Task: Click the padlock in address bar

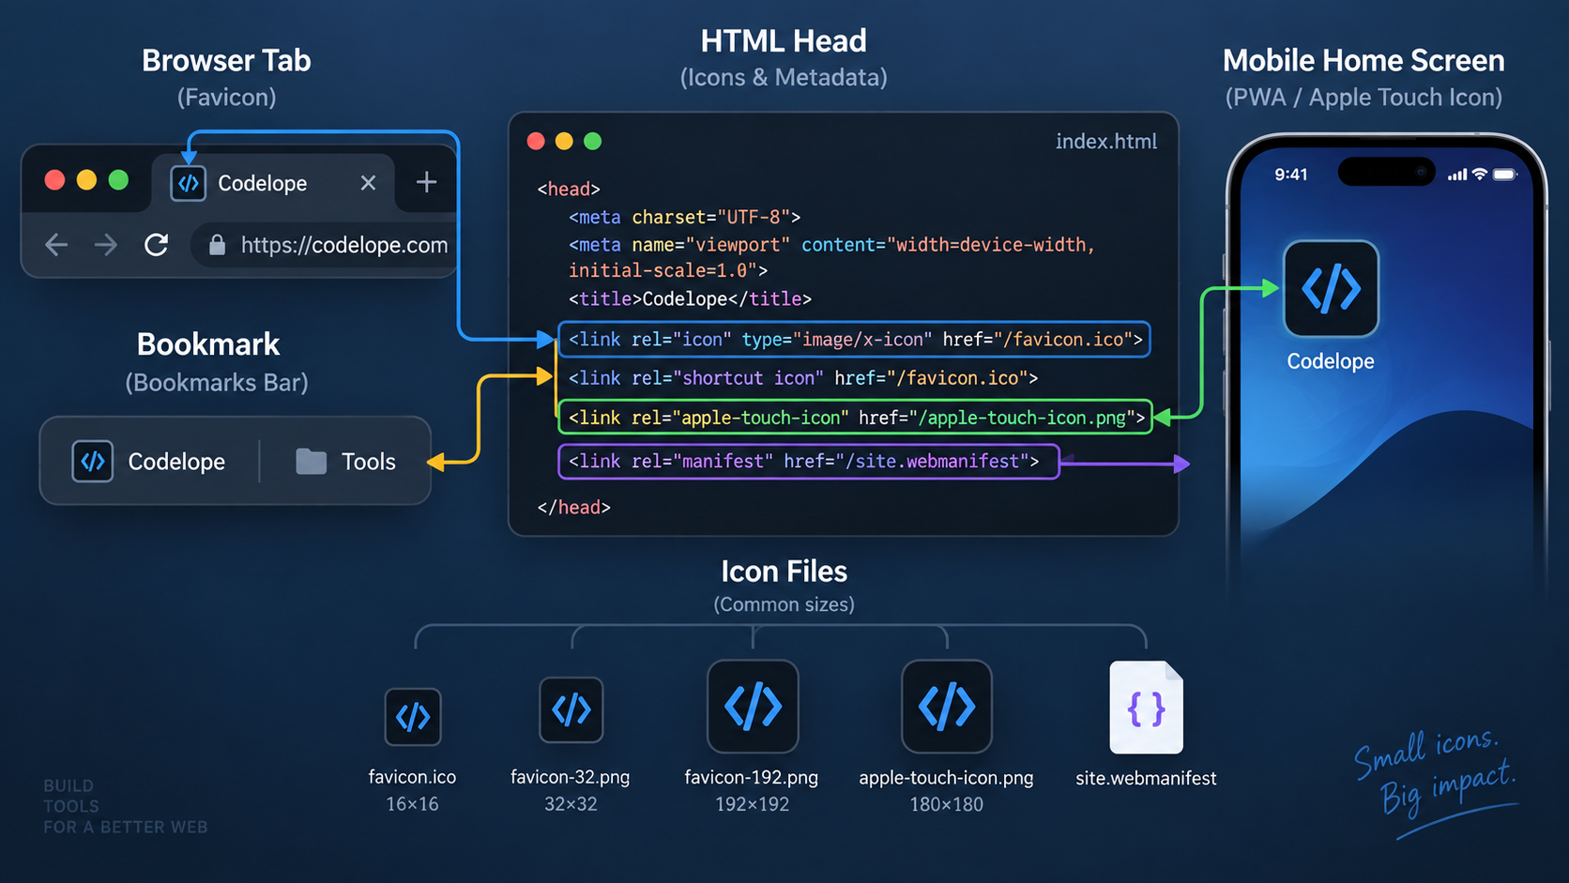Action: [217, 245]
